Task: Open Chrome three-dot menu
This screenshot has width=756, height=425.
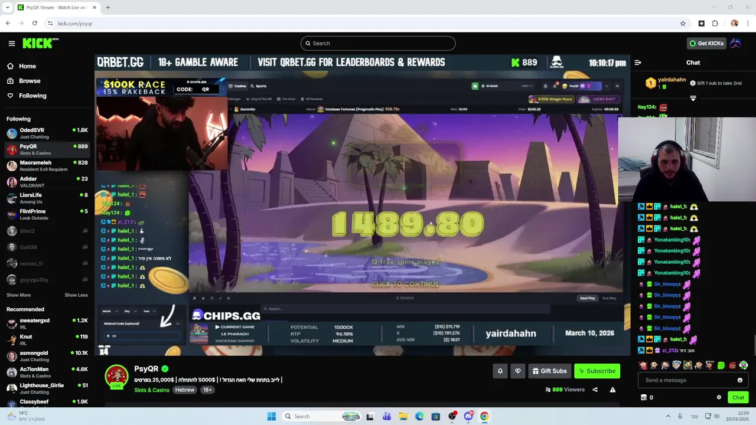Action: point(748,23)
